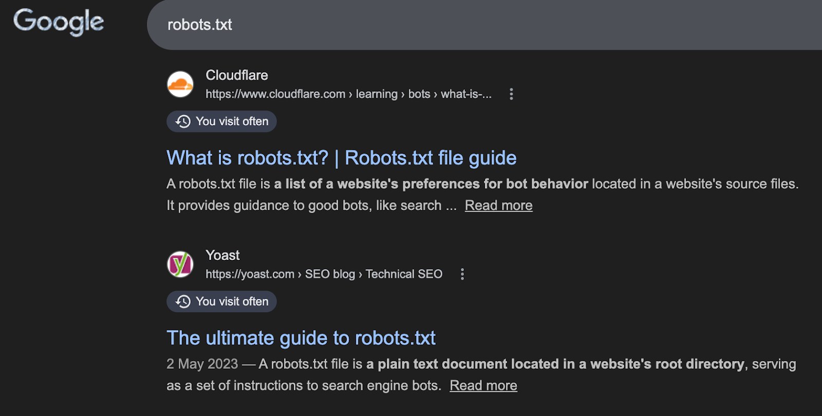Image resolution: width=822 pixels, height=416 pixels.
Task: Click 'Read more' on the Cloudflare snippet
Action: 498,205
